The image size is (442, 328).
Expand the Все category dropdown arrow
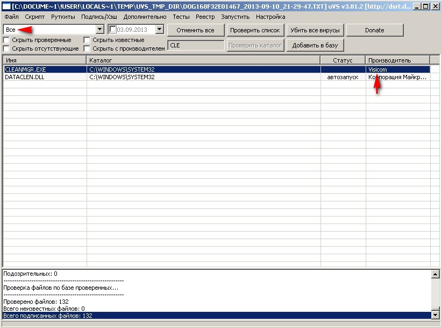[x=100, y=30]
